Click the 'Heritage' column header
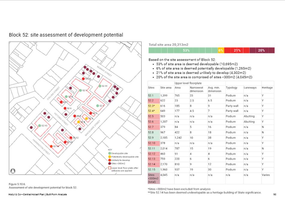 click(267, 88)
